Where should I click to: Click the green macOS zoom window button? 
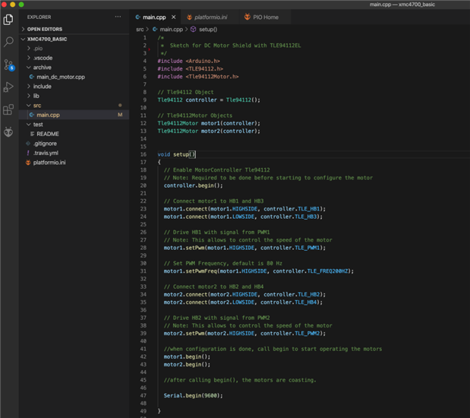pyautogui.click(x=21, y=5)
